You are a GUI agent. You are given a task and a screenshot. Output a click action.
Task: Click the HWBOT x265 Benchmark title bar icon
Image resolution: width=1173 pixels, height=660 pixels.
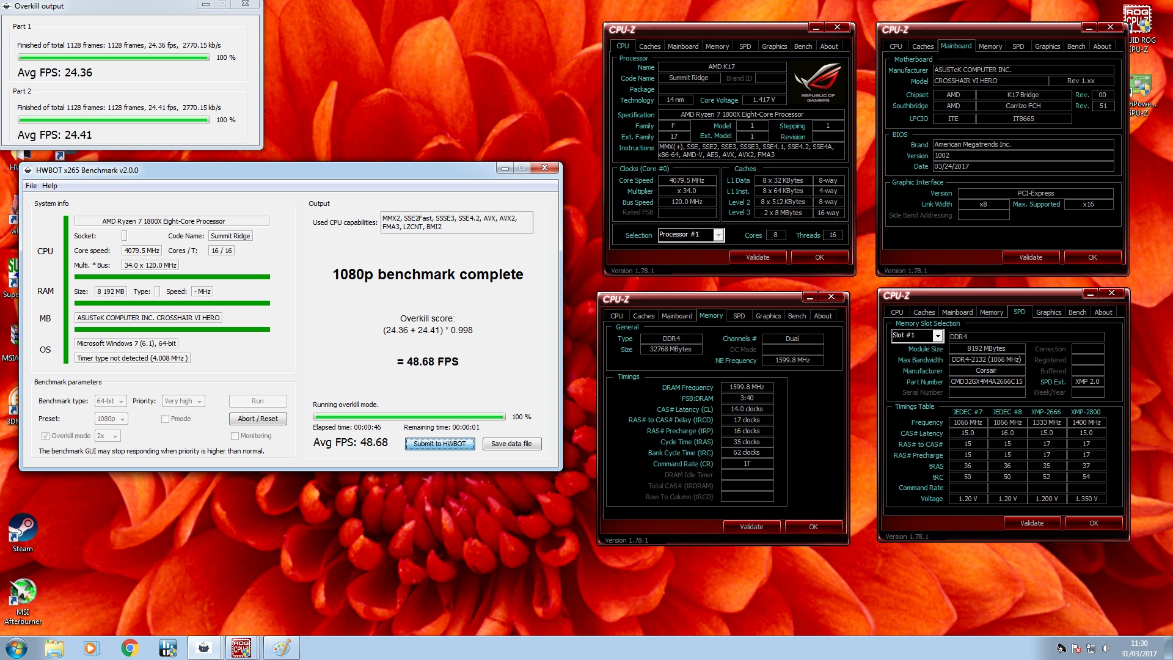point(28,170)
